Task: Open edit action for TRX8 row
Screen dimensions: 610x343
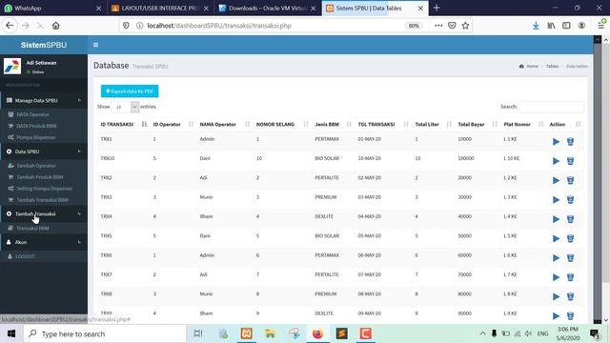Action: click(x=556, y=296)
